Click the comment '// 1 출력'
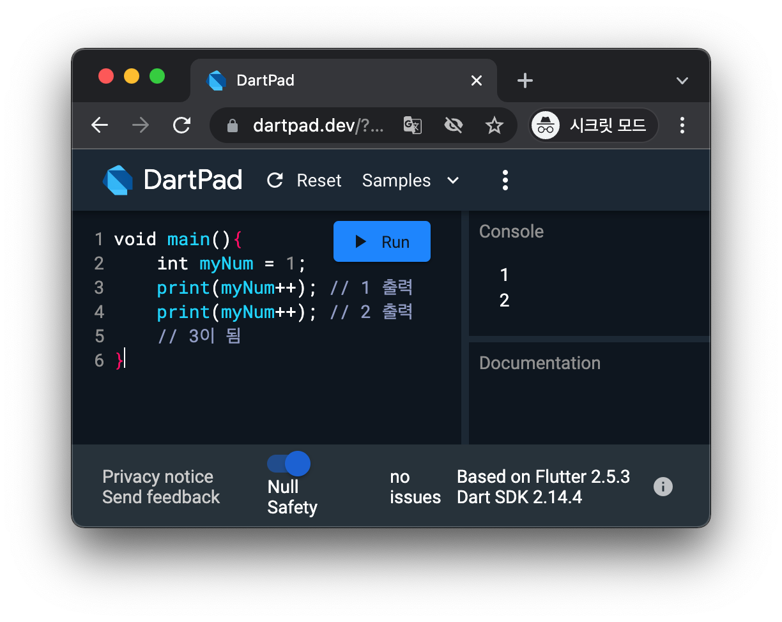782x622 pixels. click(x=371, y=287)
